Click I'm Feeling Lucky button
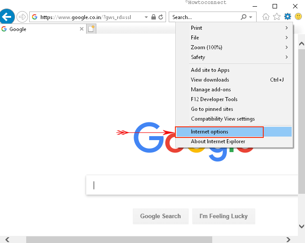Screen dimensions: 305x243 [223, 216]
